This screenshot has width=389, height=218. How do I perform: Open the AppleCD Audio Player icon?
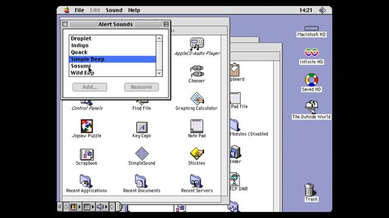pos(197,44)
